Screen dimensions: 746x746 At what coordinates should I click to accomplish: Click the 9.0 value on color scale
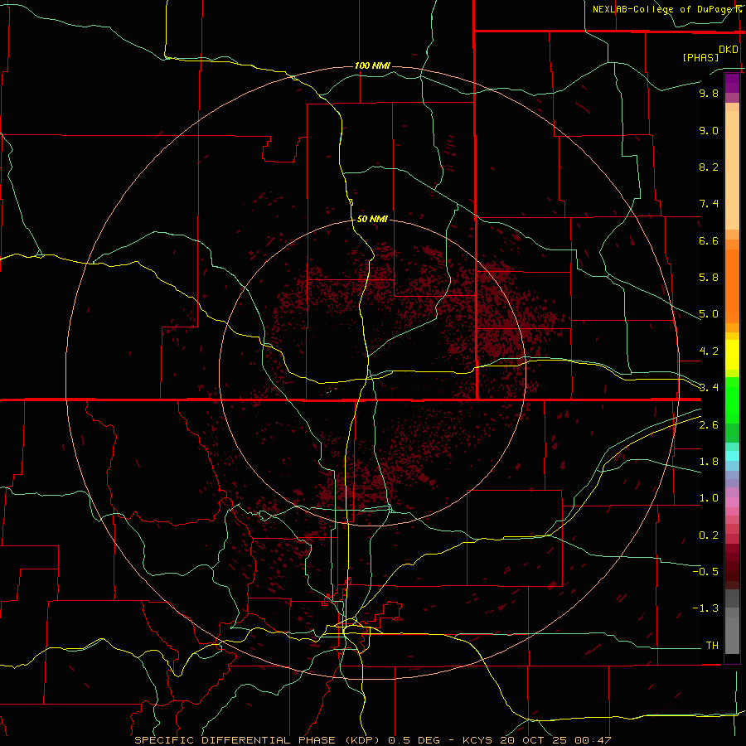709,130
